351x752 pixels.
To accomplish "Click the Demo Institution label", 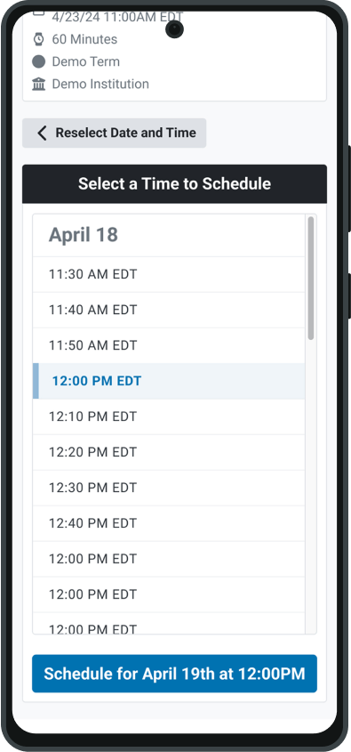I will [100, 84].
